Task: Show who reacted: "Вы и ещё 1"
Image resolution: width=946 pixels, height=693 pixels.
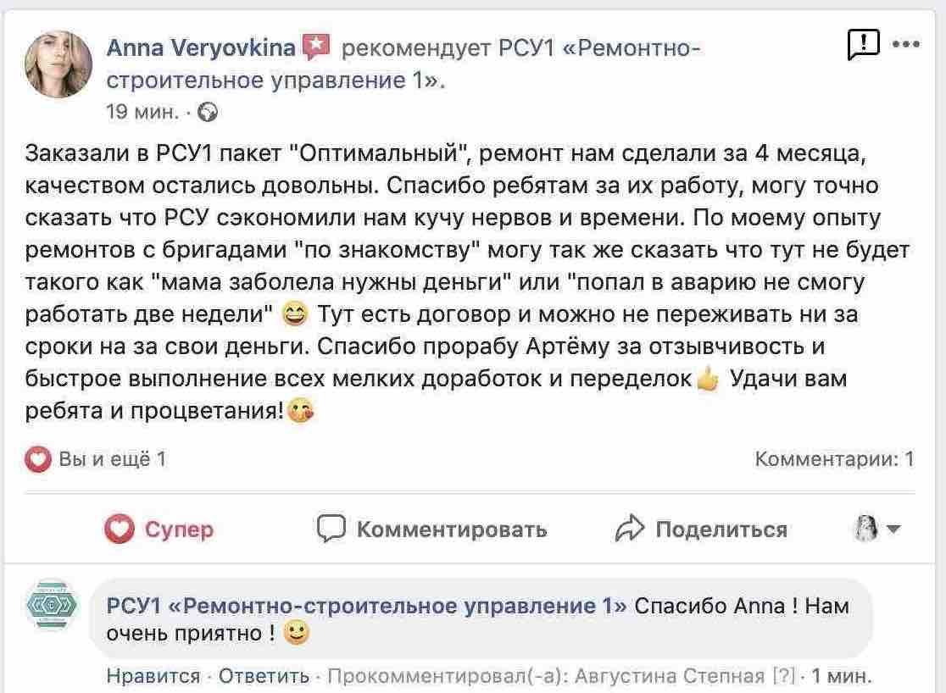Action: pos(112,459)
